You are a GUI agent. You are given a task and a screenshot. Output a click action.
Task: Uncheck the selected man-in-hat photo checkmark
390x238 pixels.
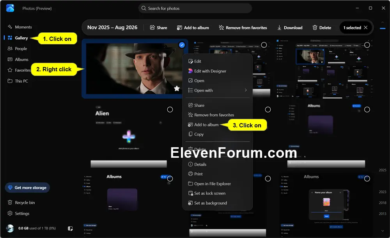click(182, 45)
